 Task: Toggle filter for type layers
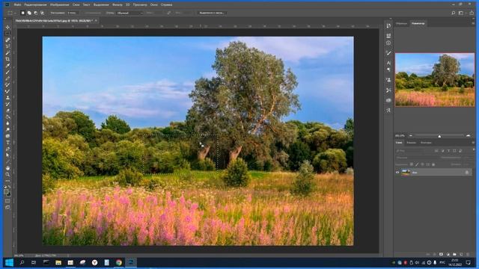pos(448,151)
